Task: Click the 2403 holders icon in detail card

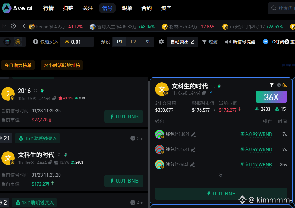Action: [x=257, y=109]
